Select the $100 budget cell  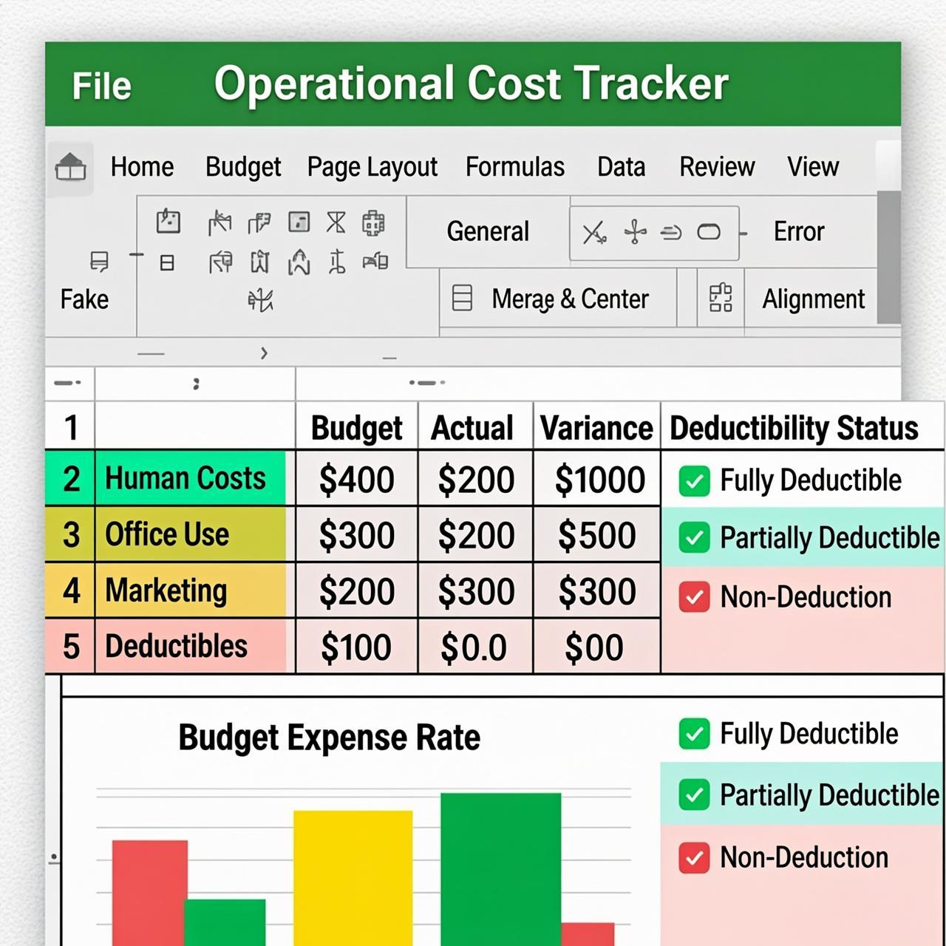tap(357, 647)
